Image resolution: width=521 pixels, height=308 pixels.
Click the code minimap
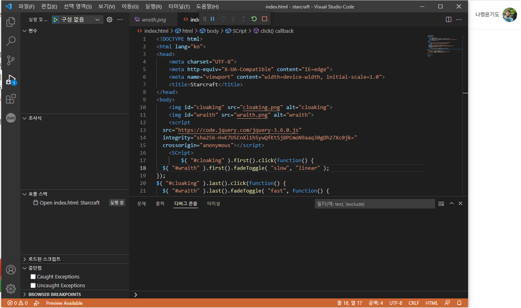tap(444, 46)
